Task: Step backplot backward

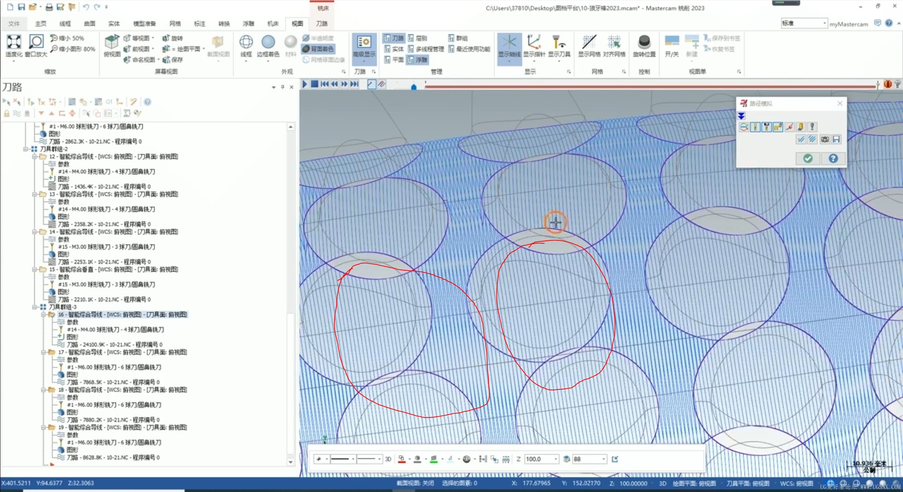Action: [335, 84]
